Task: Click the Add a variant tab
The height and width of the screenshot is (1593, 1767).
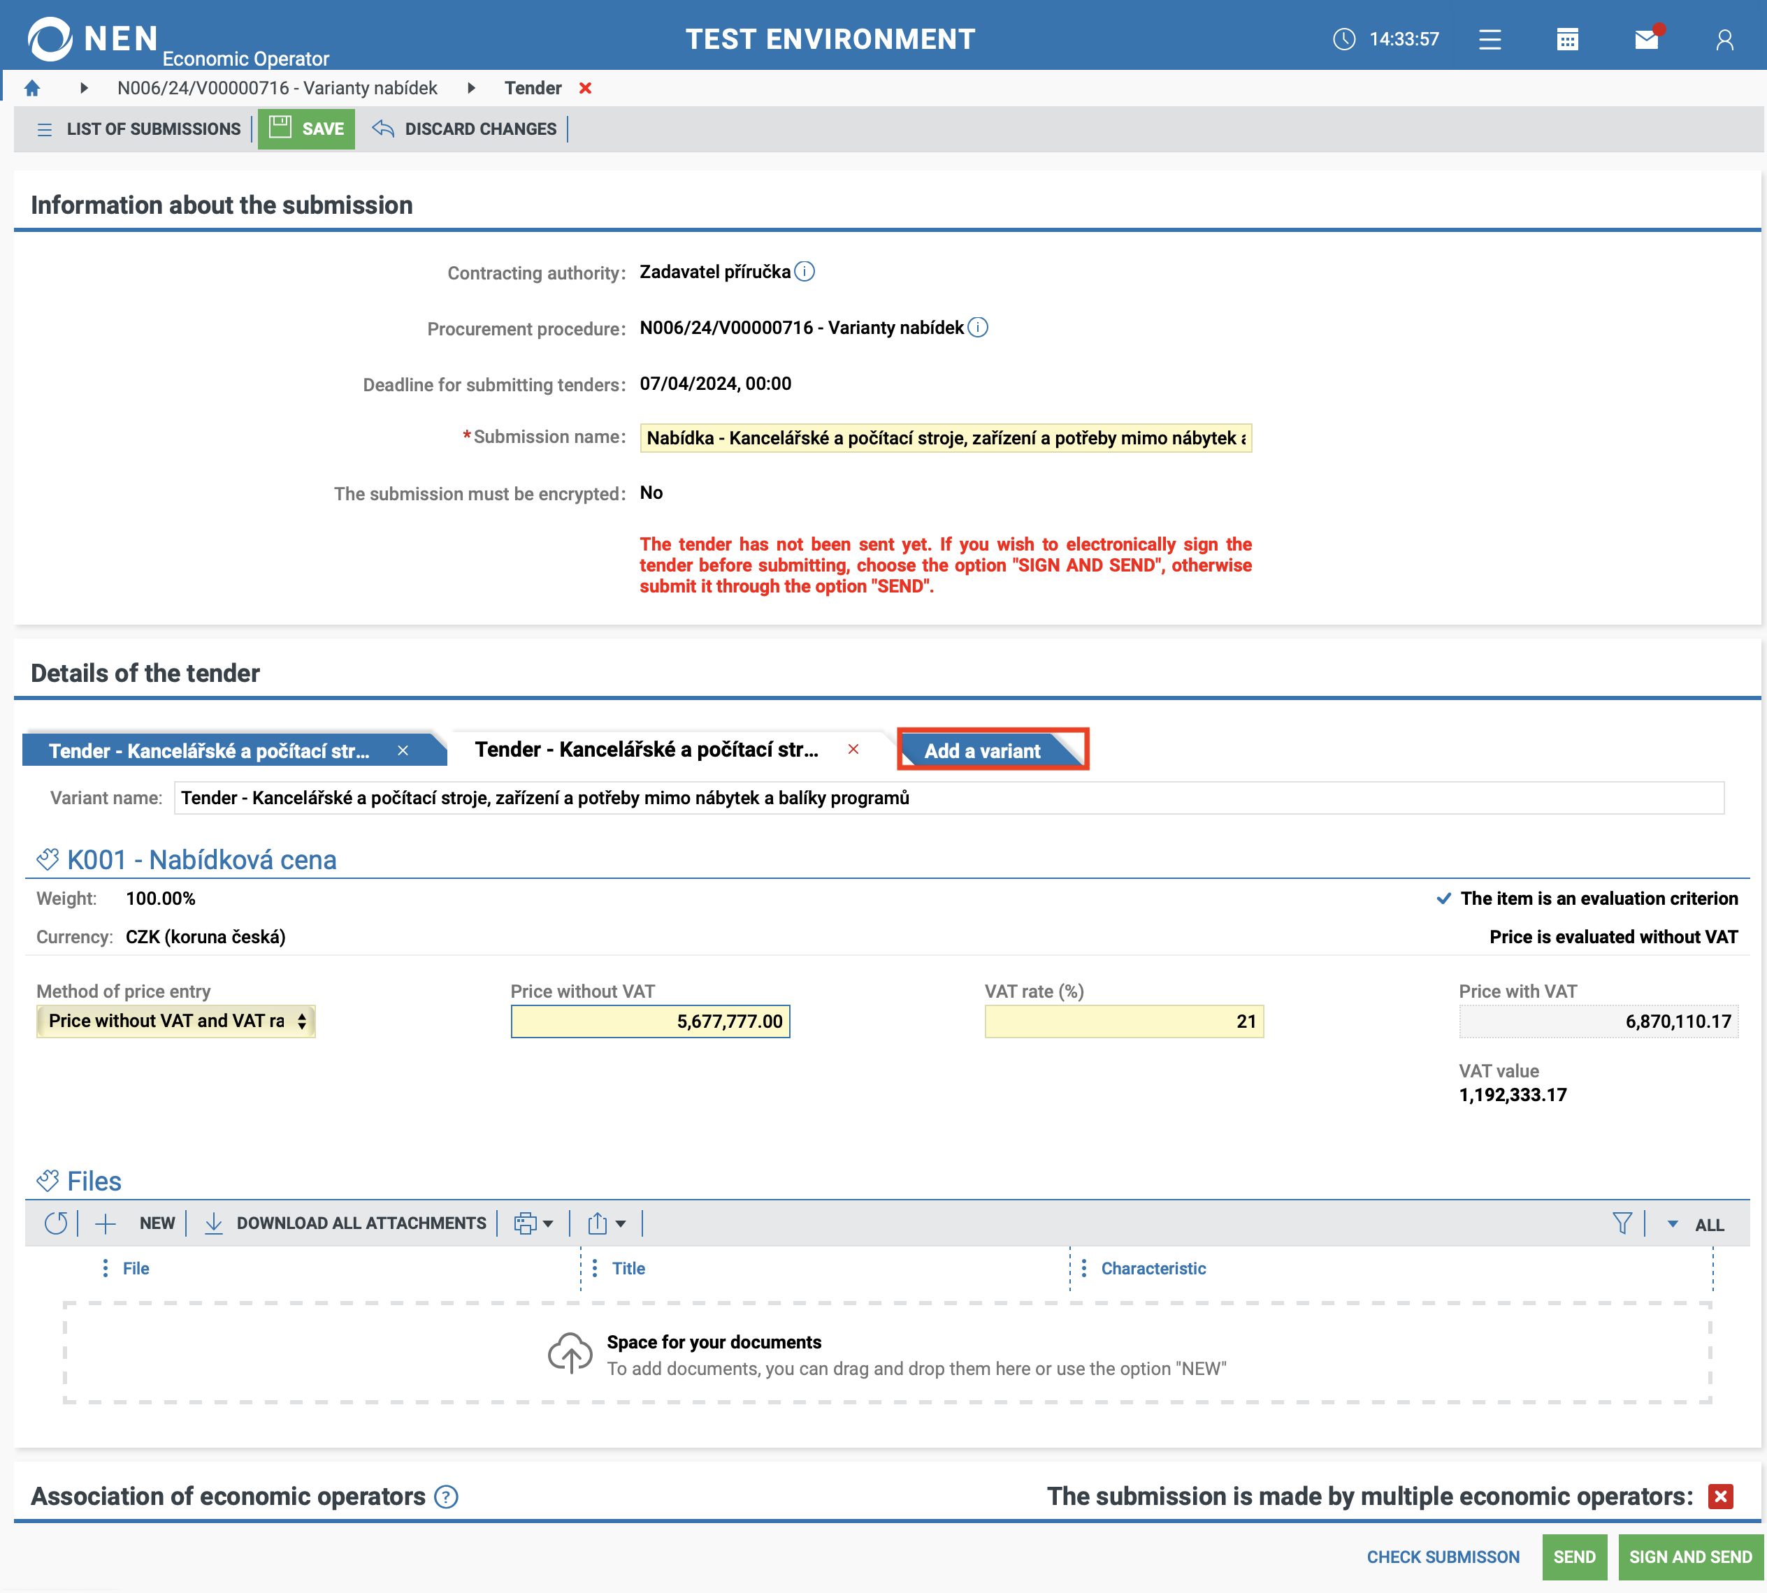Action: click(983, 751)
